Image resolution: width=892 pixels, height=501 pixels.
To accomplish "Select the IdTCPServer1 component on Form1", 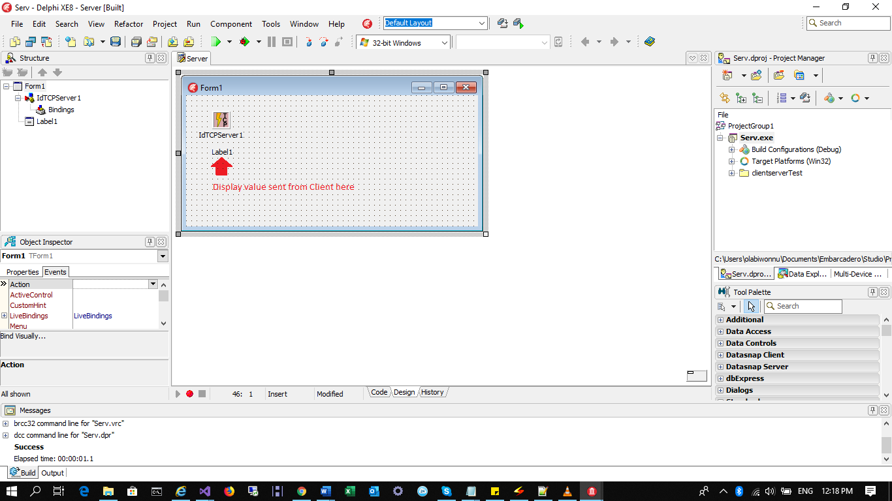I will click(221, 120).
